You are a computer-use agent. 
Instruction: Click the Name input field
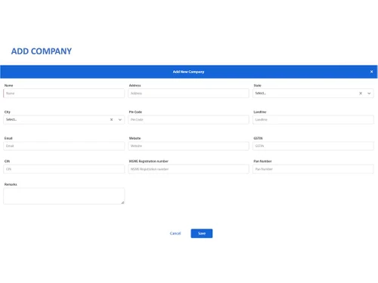coord(64,94)
